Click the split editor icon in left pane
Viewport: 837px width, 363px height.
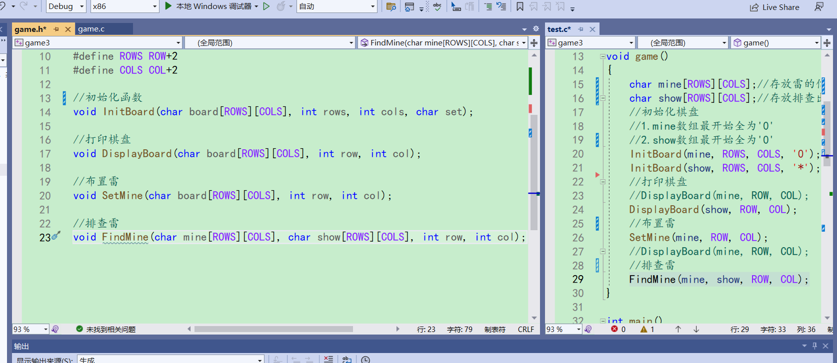click(x=534, y=43)
